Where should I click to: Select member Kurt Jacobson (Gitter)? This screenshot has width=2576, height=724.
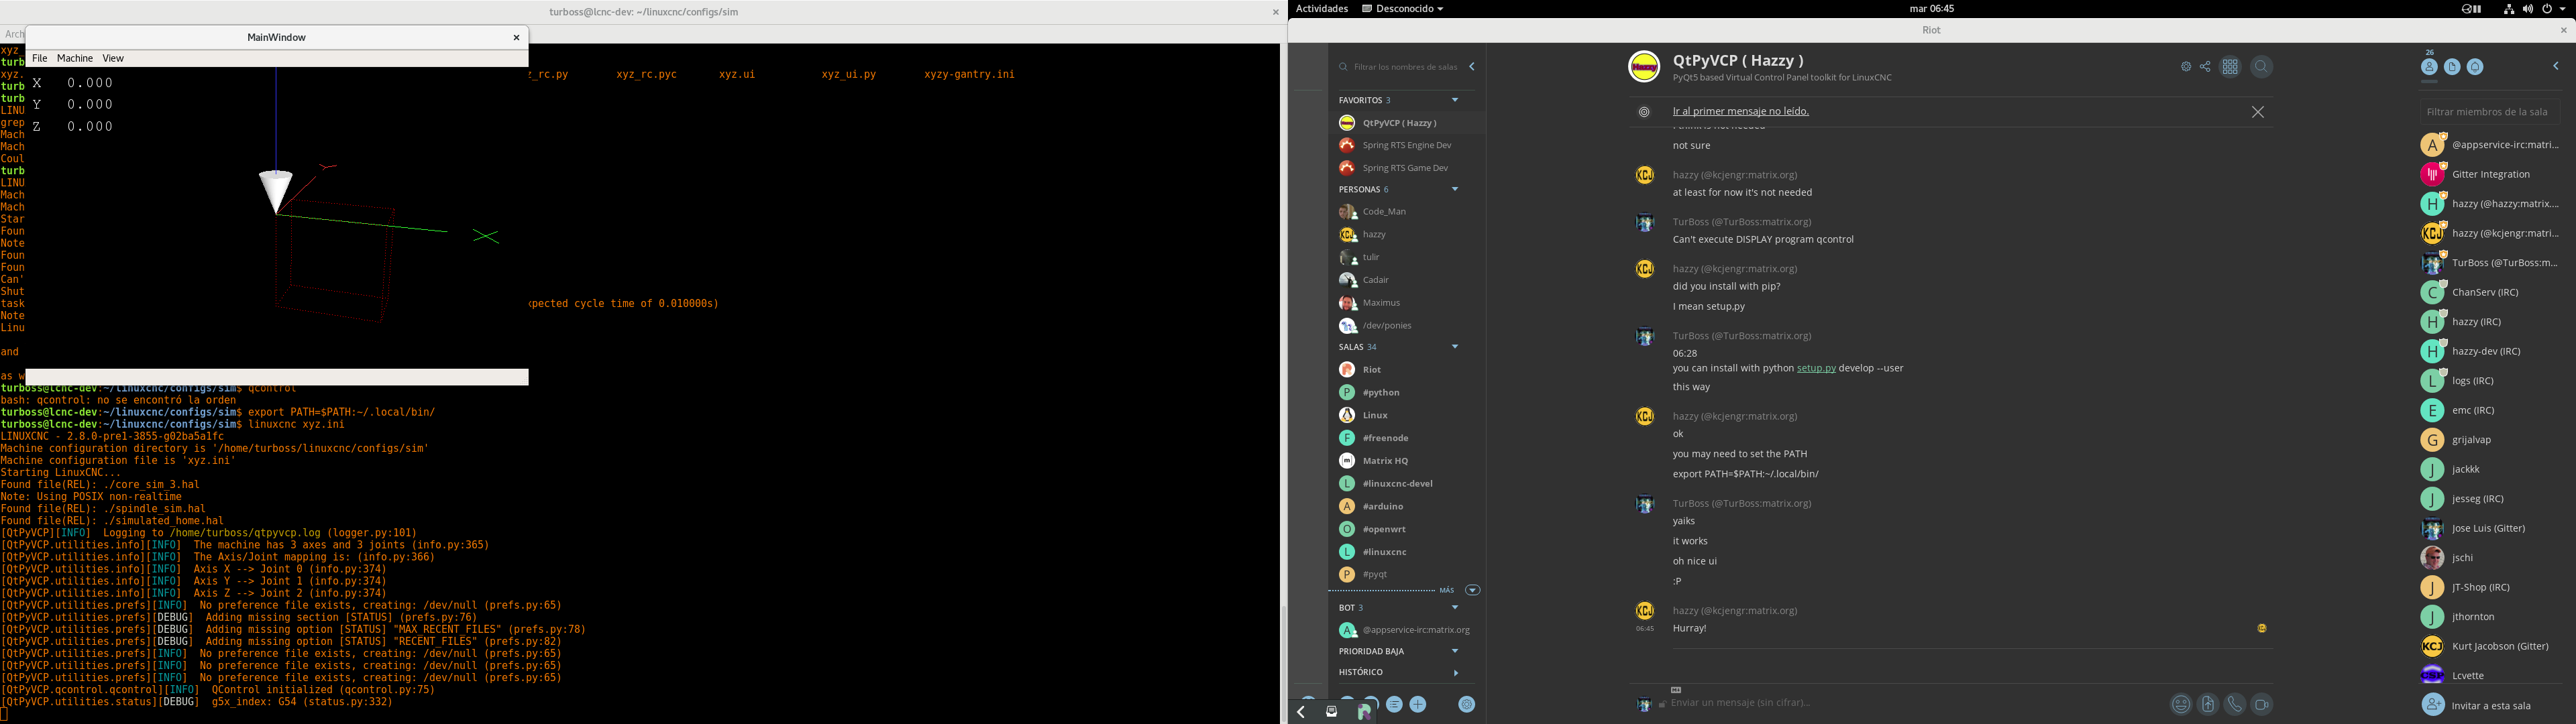2489,646
